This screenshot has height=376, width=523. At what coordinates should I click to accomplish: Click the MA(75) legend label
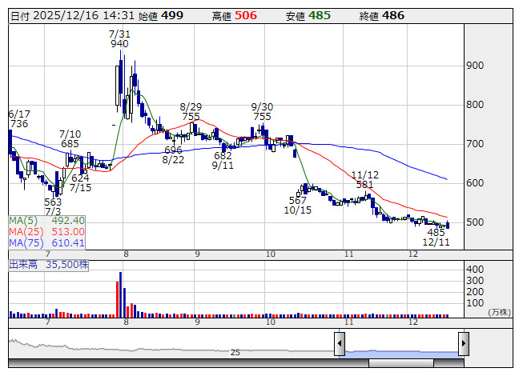[46, 242]
